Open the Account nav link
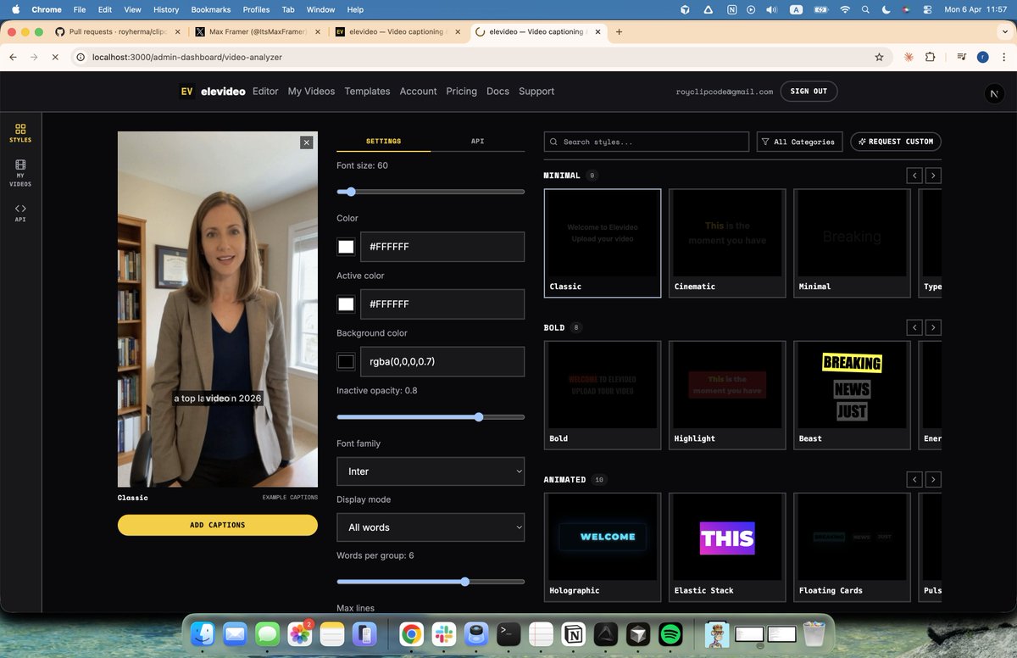The width and height of the screenshot is (1017, 658). click(x=418, y=92)
